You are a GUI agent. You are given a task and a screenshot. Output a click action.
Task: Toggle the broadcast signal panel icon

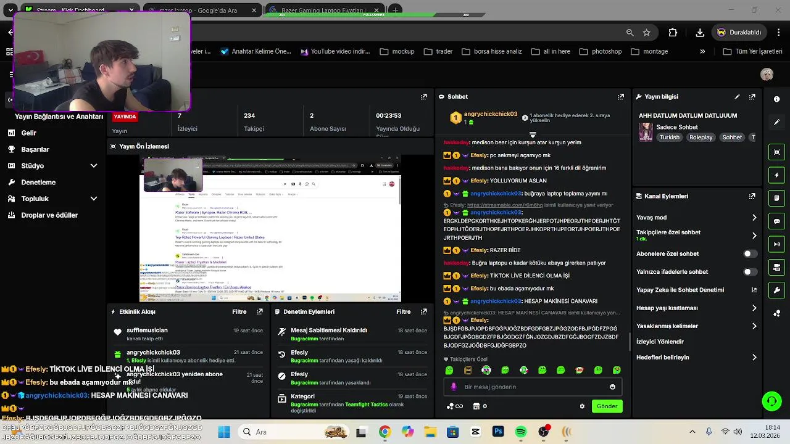tap(776, 244)
